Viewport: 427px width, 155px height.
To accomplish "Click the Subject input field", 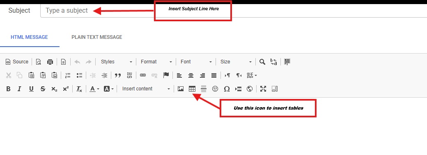I will coord(234,11).
